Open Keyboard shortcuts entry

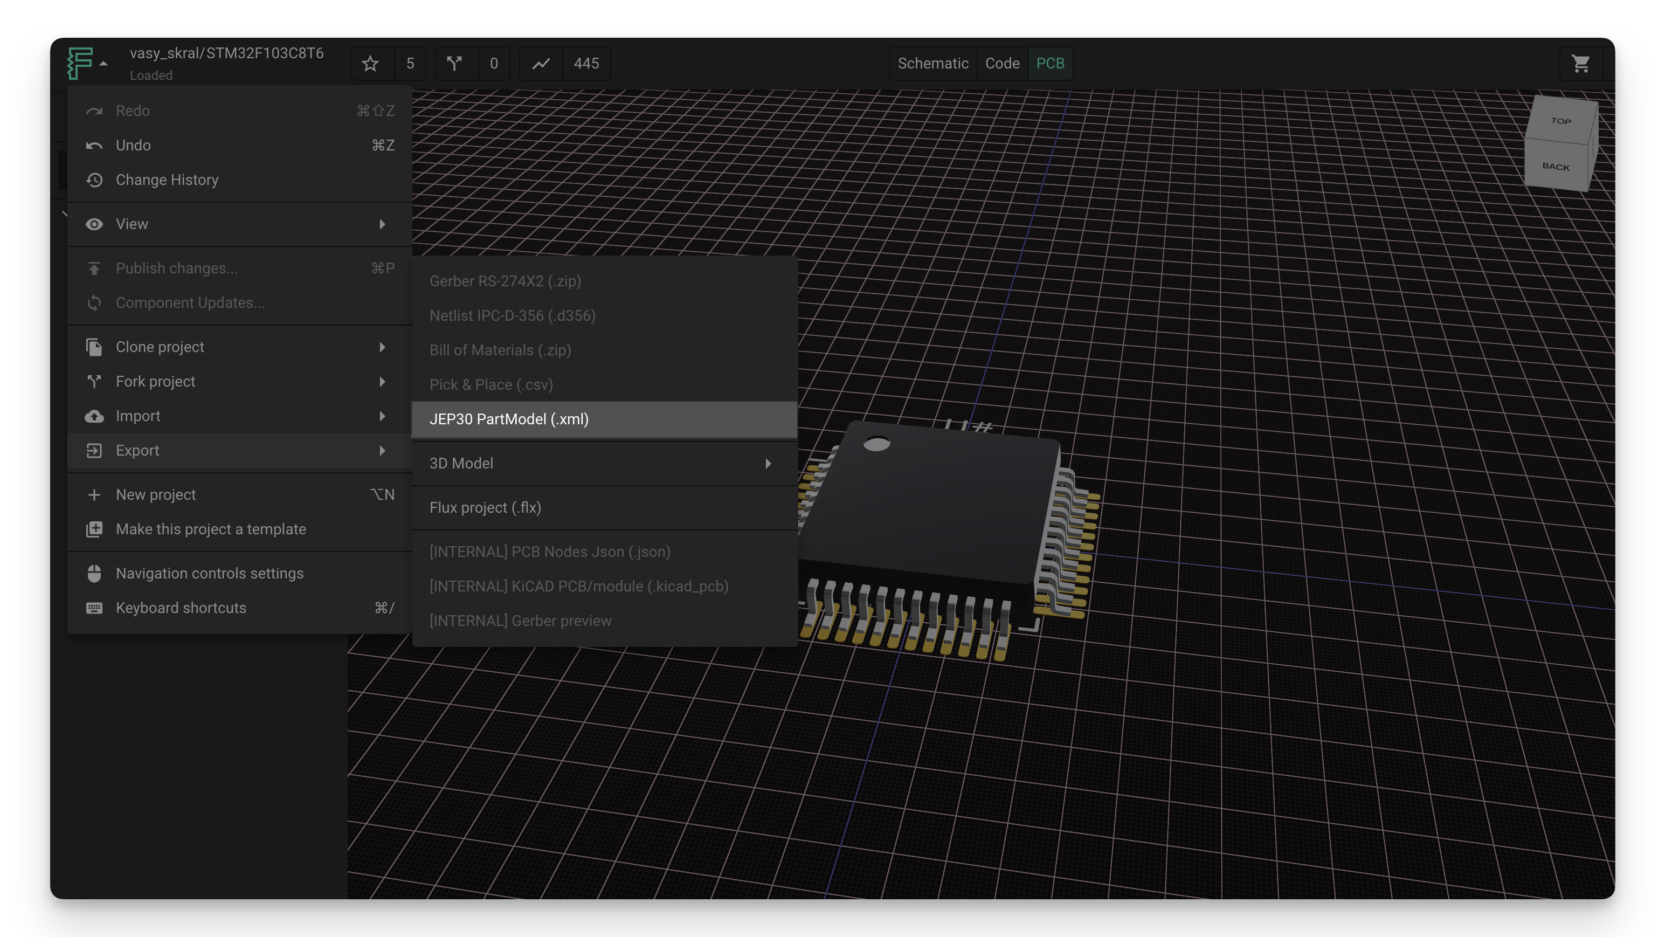click(x=240, y=608)
